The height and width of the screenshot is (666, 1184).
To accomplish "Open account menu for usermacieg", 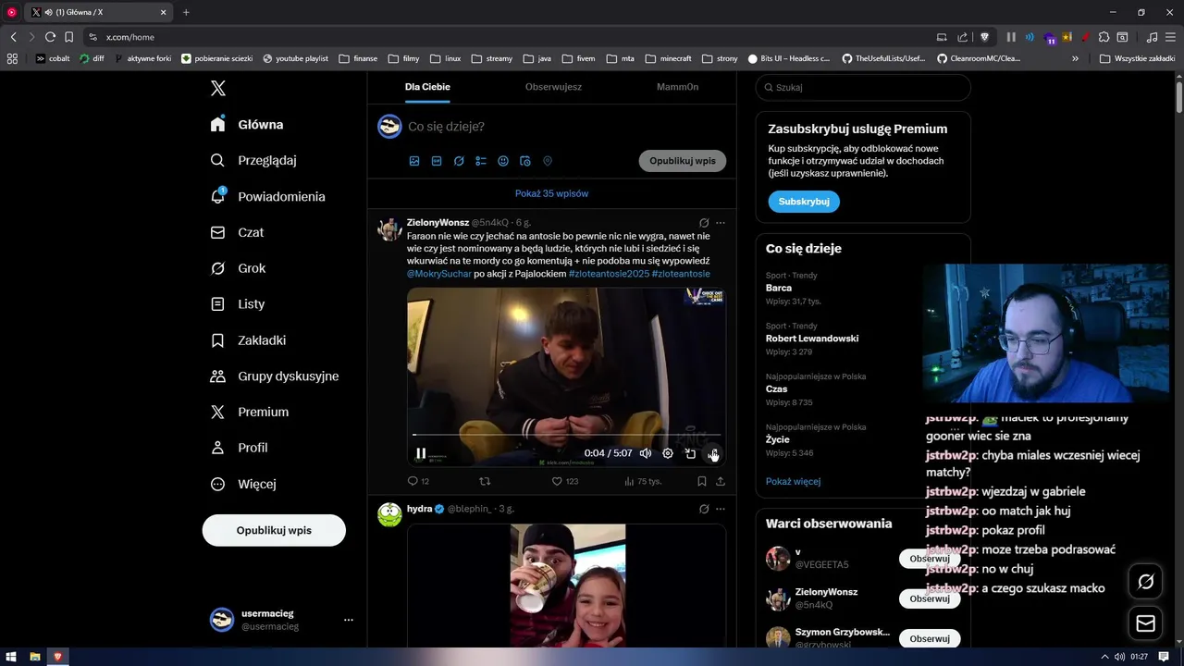I will (349, 620).
